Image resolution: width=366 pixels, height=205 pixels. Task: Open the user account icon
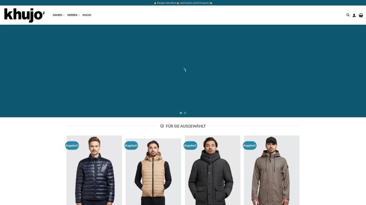point(354,15)
